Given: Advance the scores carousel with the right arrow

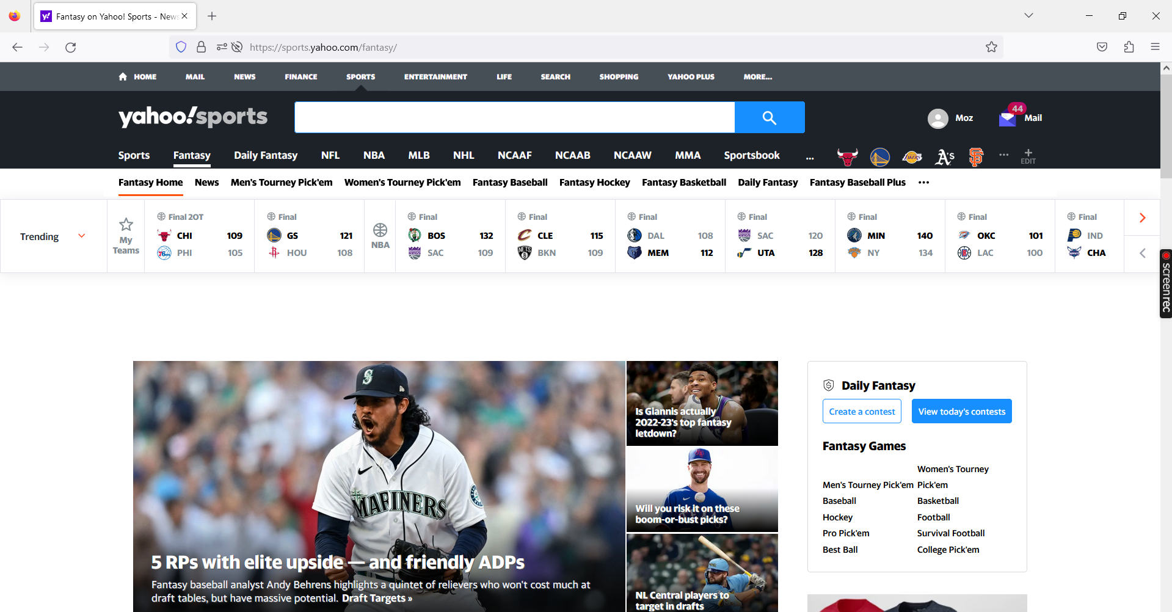Looking at the screenshot, I should tap(1141, 217).
